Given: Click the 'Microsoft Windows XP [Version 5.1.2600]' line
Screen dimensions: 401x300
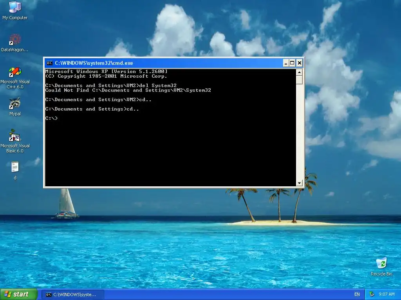Looking at the screenshot, I should 107,71.
